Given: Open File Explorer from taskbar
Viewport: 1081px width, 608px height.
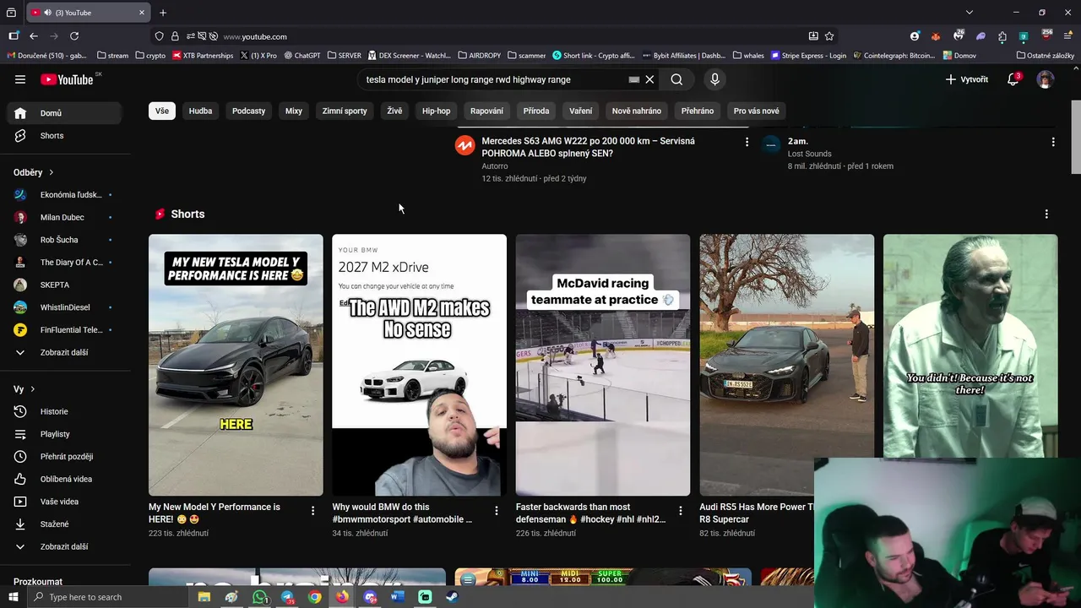Looking at the screenshot, I should point(204,597).
